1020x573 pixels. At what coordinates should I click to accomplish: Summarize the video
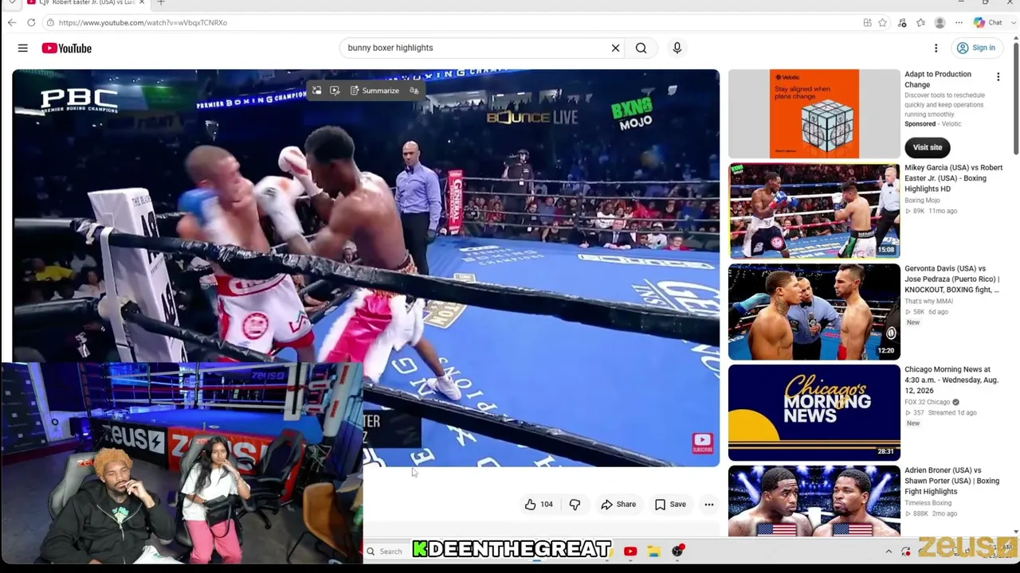click(375, 91)
